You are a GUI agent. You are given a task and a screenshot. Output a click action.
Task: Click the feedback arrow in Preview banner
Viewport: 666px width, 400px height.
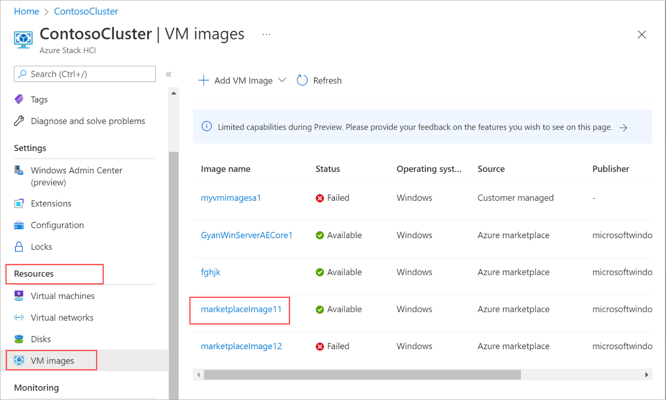[x=623, y=127]
